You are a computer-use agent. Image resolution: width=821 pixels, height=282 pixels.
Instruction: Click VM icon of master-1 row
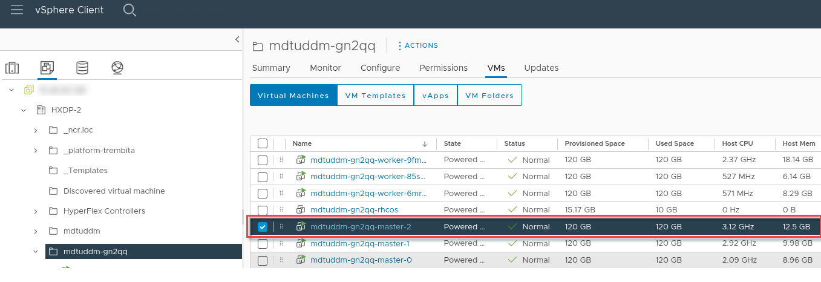(x=301, y=243)
